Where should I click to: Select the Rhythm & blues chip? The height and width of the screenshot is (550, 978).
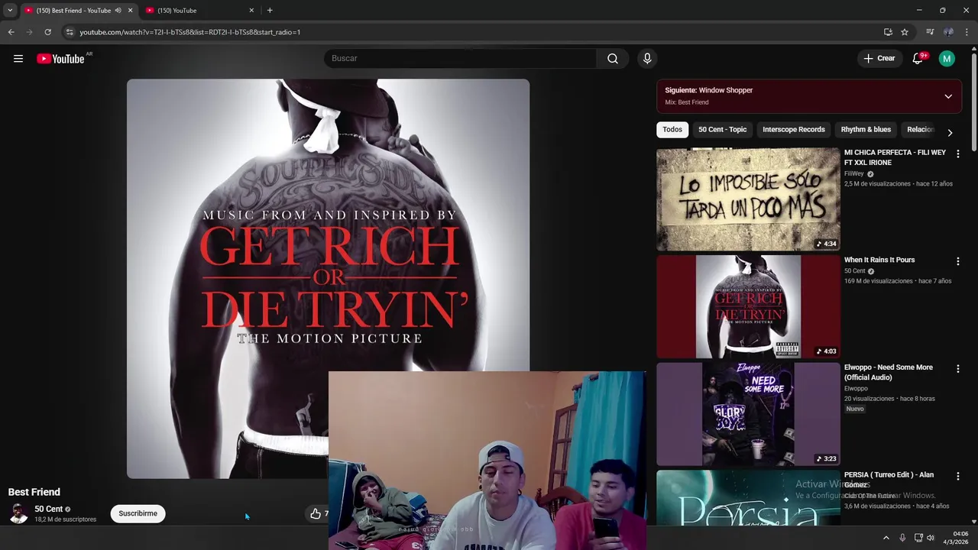[x=866, y=130]
